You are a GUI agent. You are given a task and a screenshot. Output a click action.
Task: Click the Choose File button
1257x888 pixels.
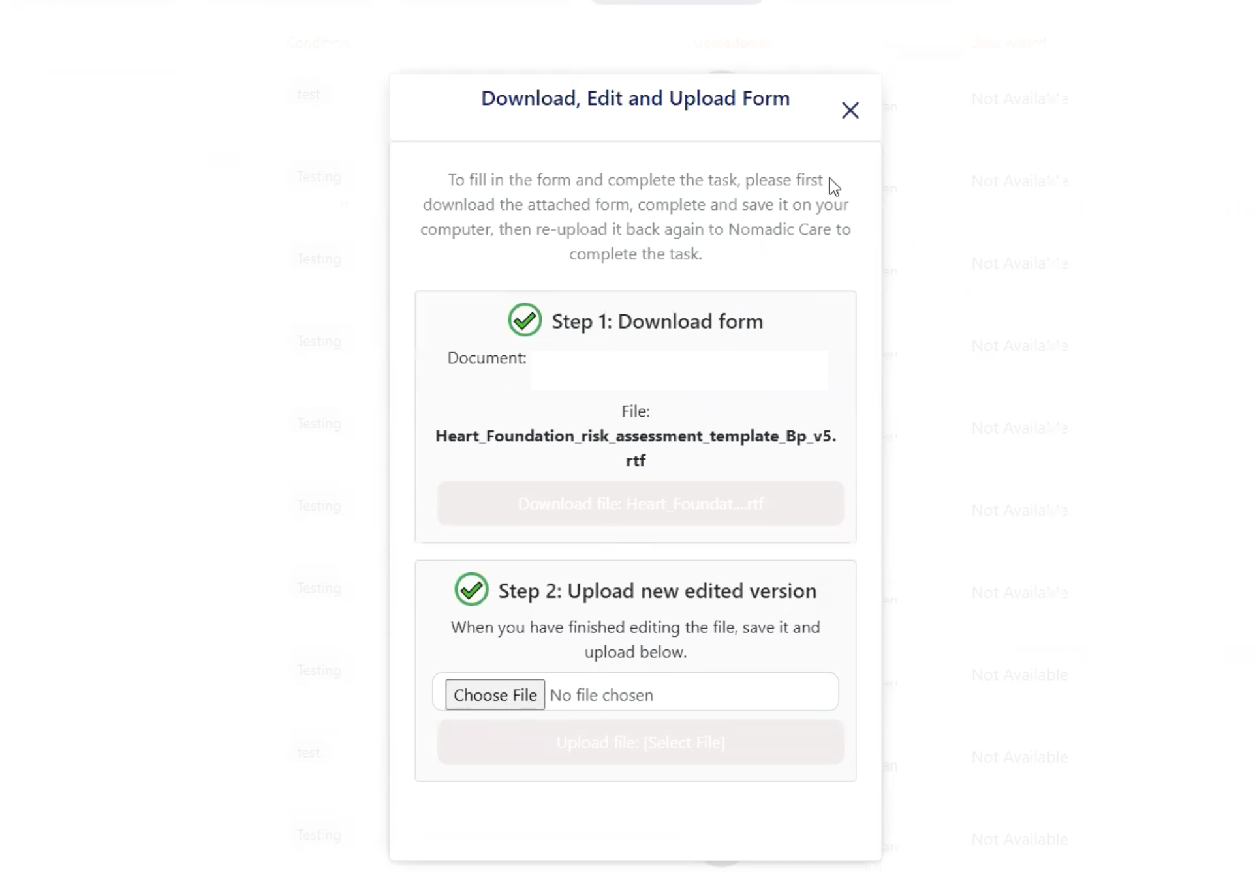pos(495,695)
